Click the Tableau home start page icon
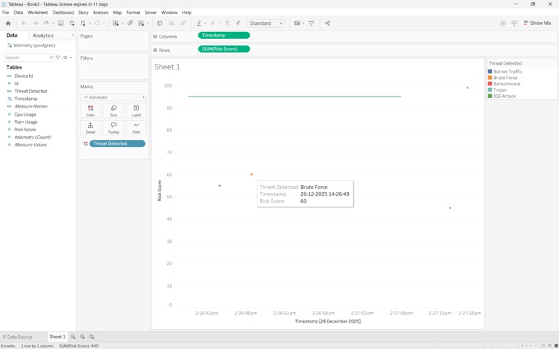The width and height of the screenshot is (559, 349). [x=8, y=23]
